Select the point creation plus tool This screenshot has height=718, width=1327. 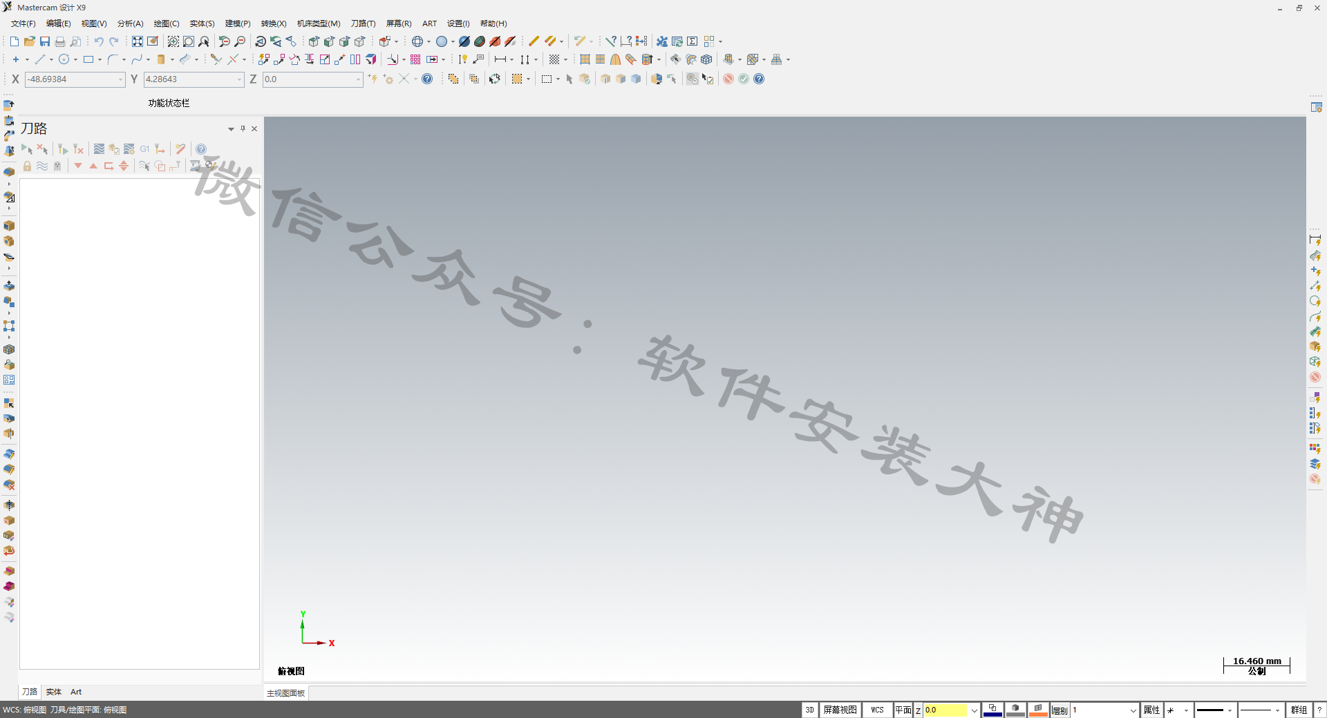(15, 59)
